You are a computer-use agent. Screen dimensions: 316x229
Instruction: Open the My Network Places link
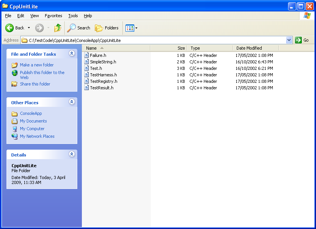coord(37,136)
